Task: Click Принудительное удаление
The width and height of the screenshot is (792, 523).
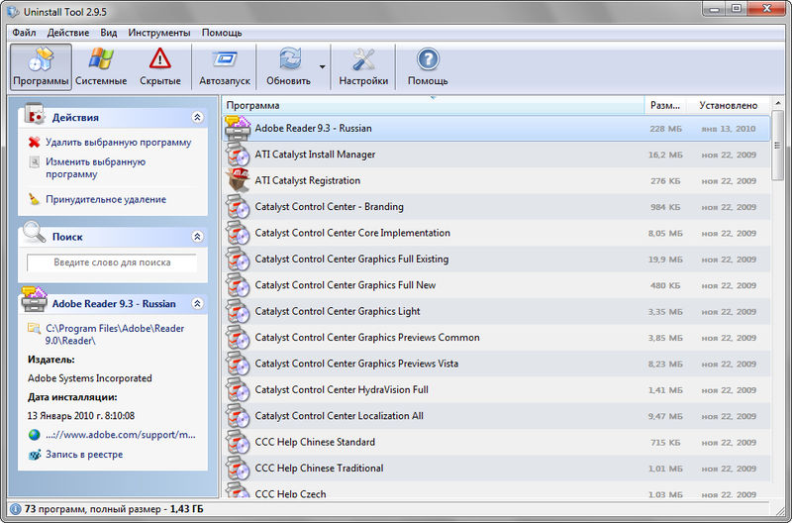Action: coord(106,199)
